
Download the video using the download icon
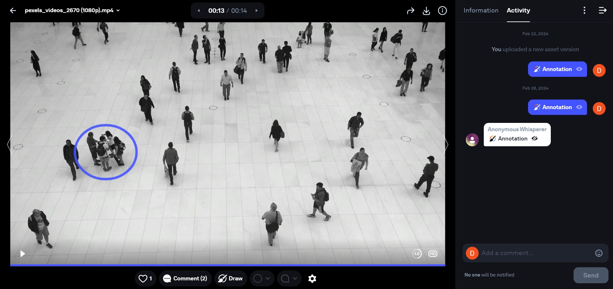coord(426,10)
